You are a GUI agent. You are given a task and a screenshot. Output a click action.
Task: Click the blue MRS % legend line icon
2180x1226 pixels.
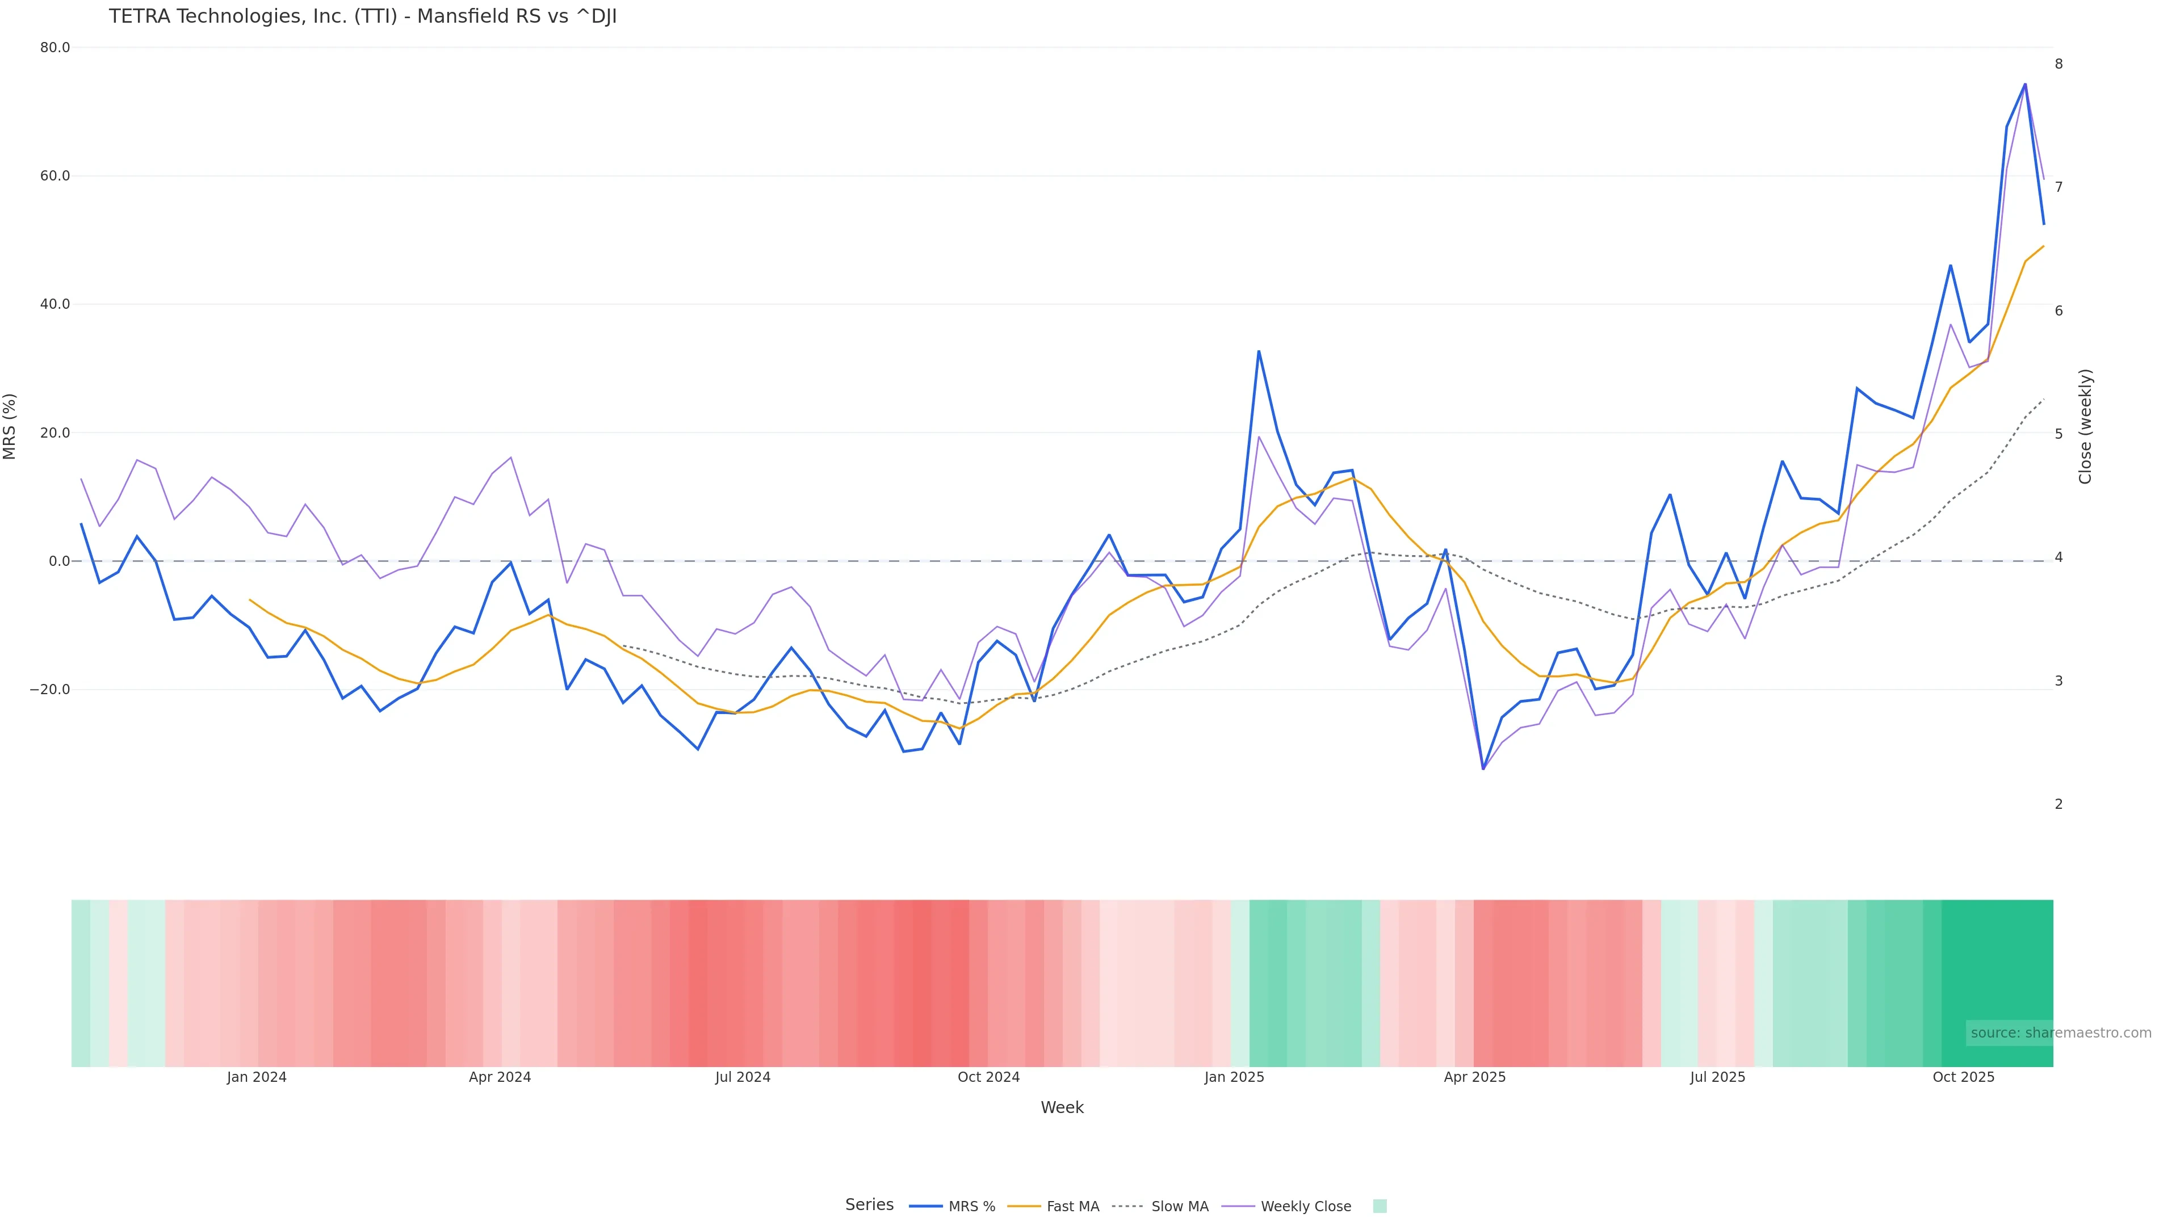pos(926,1207)
